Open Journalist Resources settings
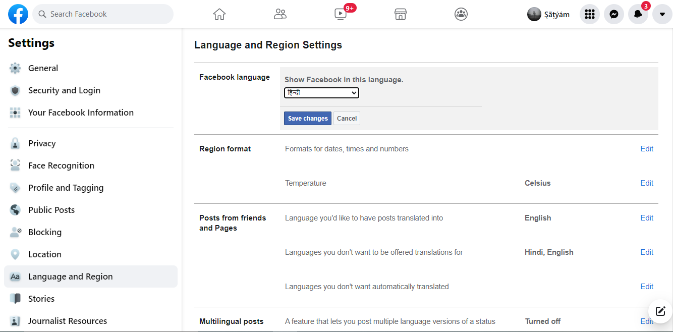Viewport: 673px width, 332px height. pos(91,321)
